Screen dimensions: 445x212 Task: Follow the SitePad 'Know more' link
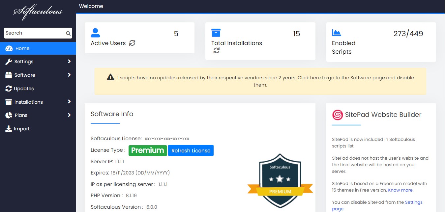[x=400, y=190]
